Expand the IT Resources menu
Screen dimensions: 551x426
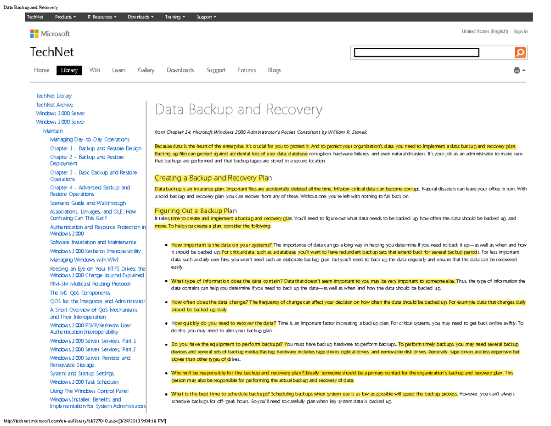pos(101,17)
